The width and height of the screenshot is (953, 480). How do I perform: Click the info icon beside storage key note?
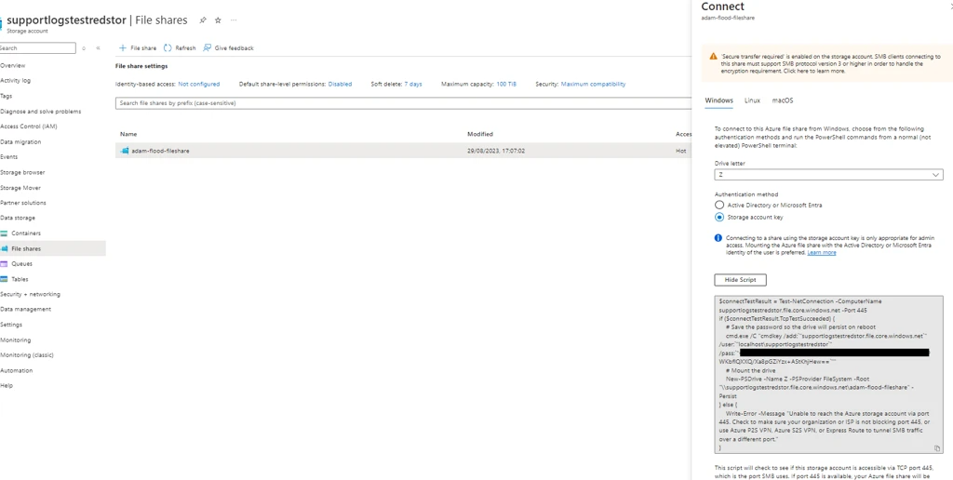coord(718,238)
